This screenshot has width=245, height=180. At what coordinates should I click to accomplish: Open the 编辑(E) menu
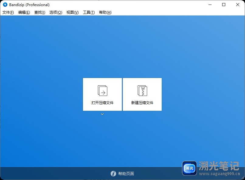coord(24,12)
